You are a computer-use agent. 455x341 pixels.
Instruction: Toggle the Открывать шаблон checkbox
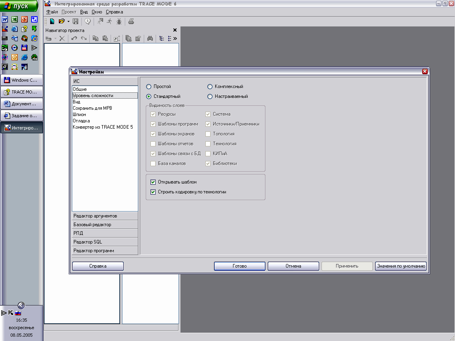coord(153,182)
